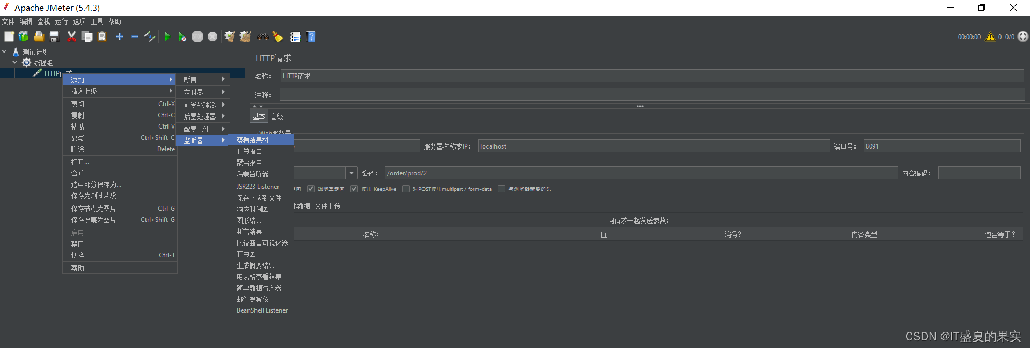Click the server name field showing localhost
Viewport: 1030px width, 348px height.
(x=654, y=146)
